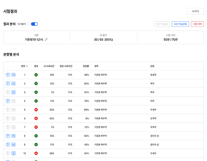Click the 시험결과 page heading
207x161 pixels.
(10, 11)
